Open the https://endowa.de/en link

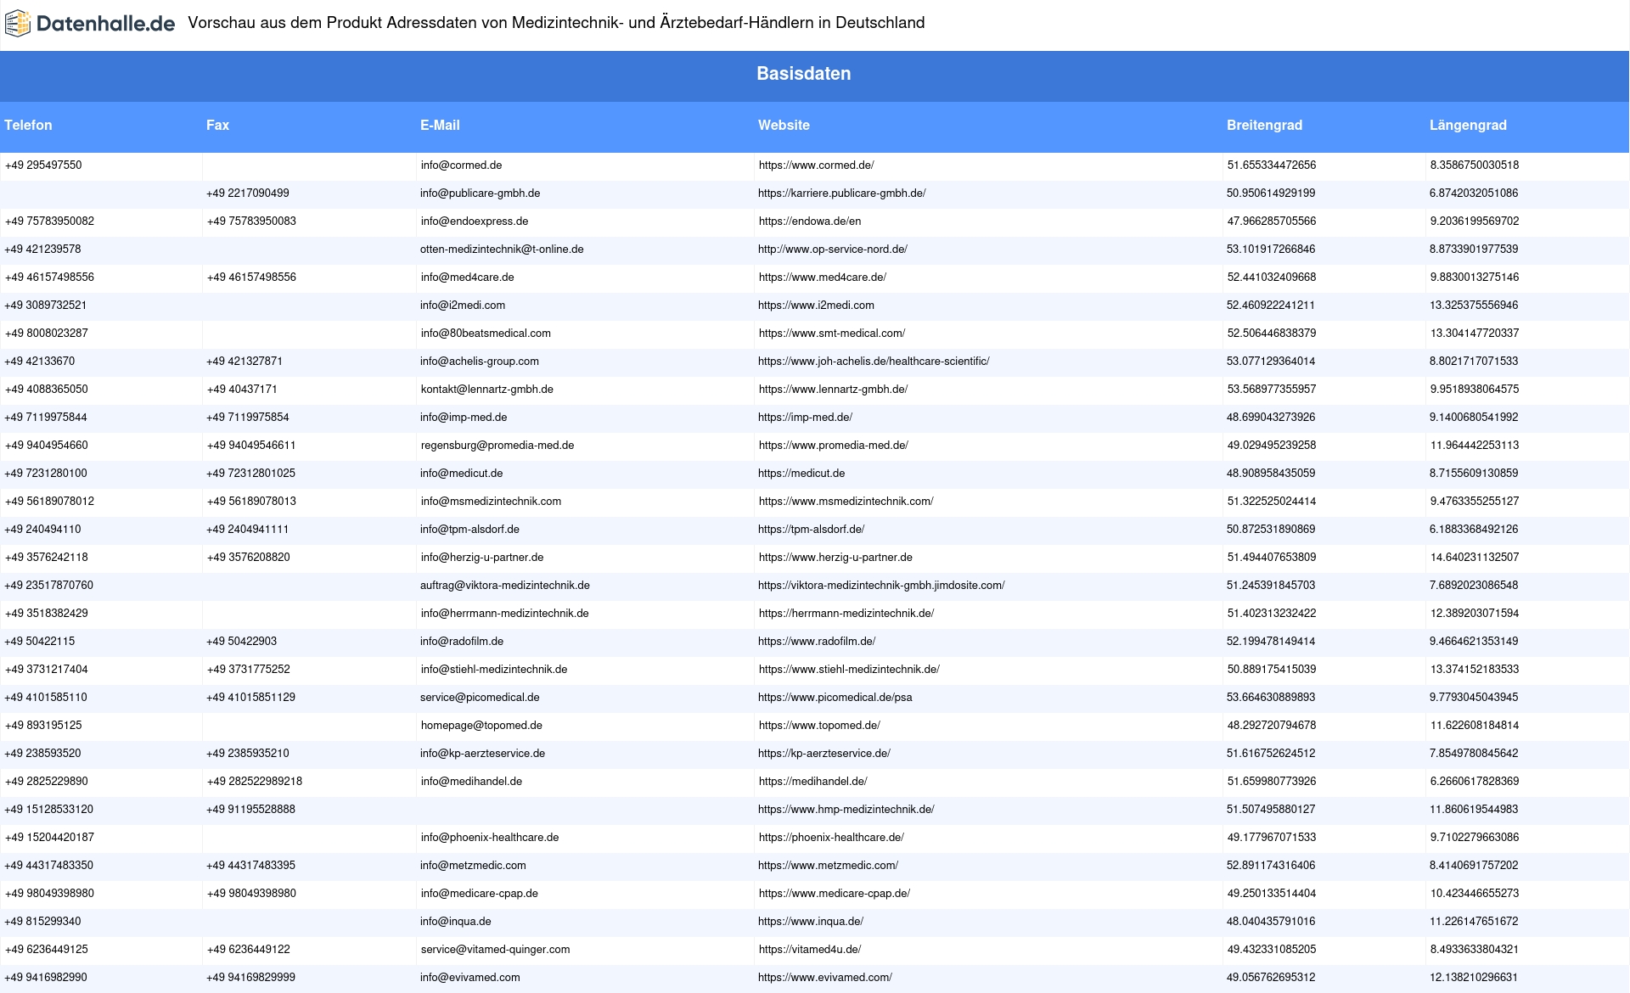pyautogui.click(x=809, y=222)
